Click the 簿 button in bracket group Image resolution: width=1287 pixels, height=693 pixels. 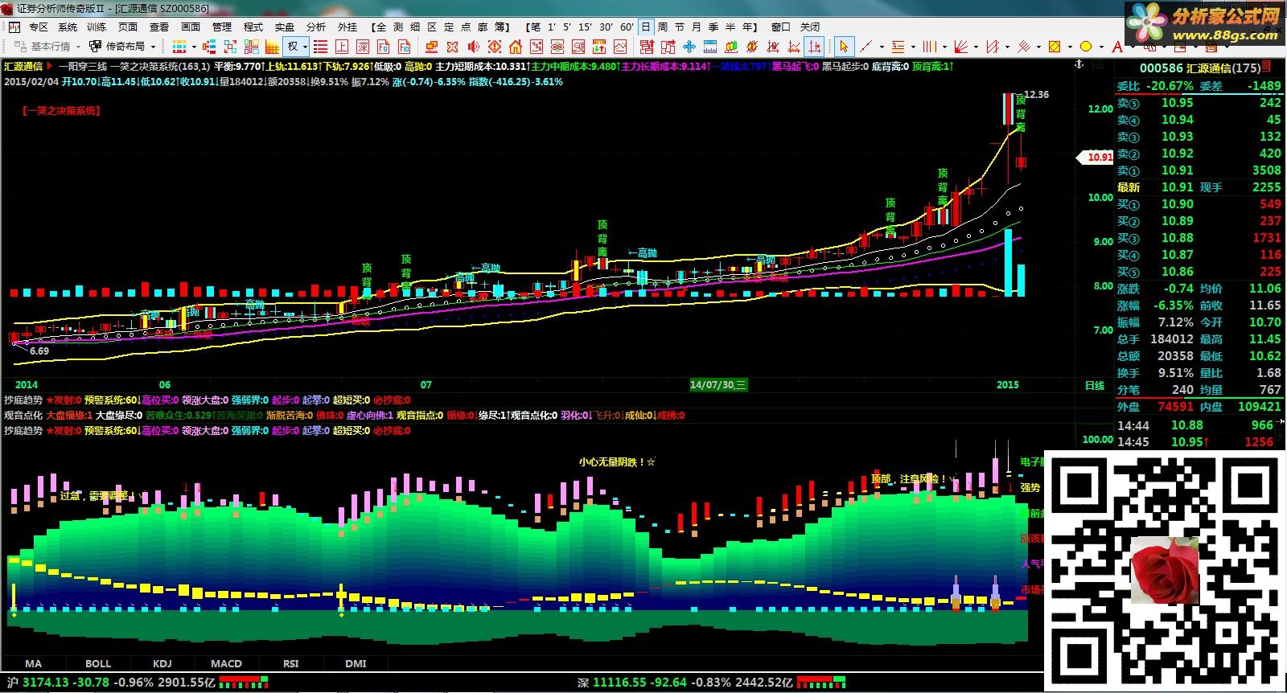tap(500, 27)
